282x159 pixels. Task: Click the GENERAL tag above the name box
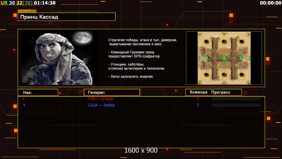(27, 11)
